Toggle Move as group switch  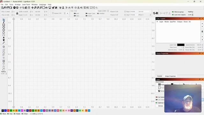173,12
